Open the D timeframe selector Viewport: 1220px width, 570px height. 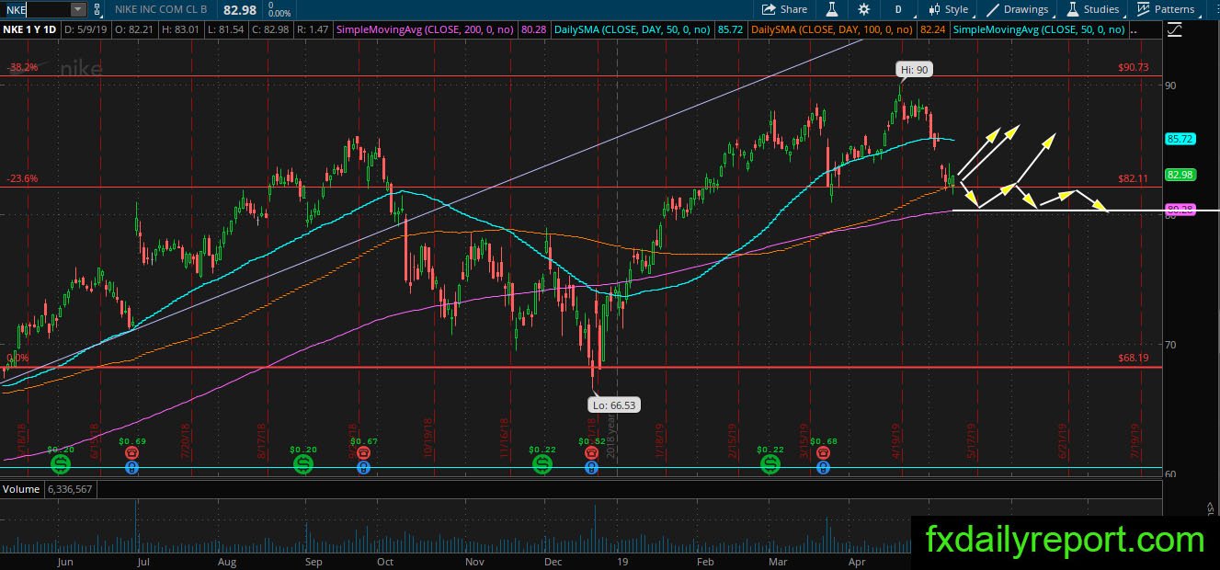pos(897,9)
